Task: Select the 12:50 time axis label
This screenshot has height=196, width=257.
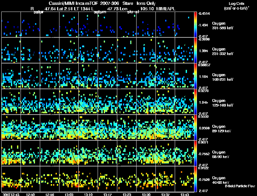Action: (x=30, y=194)
